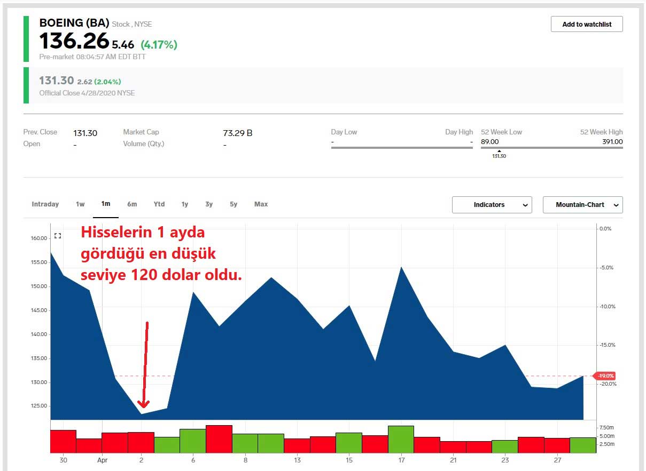Image resolution: width=646 pixels, height=471 pixels.
Task: Select the 1m time range tab
Action: coord(106,204)
